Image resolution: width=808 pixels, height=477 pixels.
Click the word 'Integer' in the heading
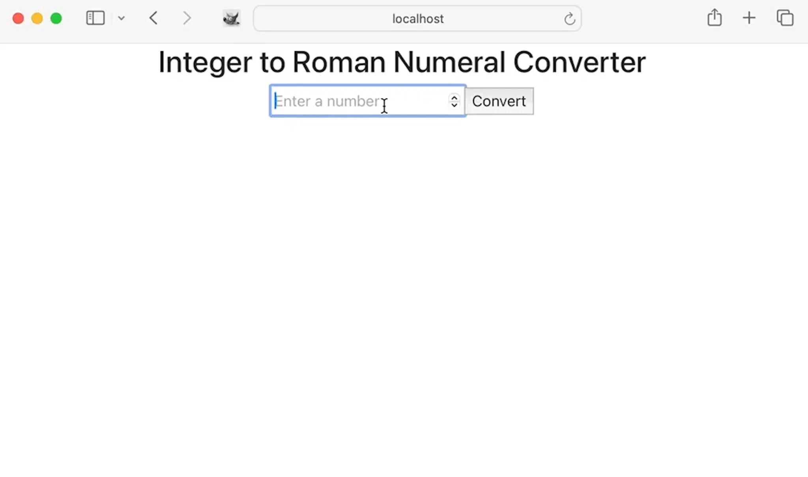point(205,62)
